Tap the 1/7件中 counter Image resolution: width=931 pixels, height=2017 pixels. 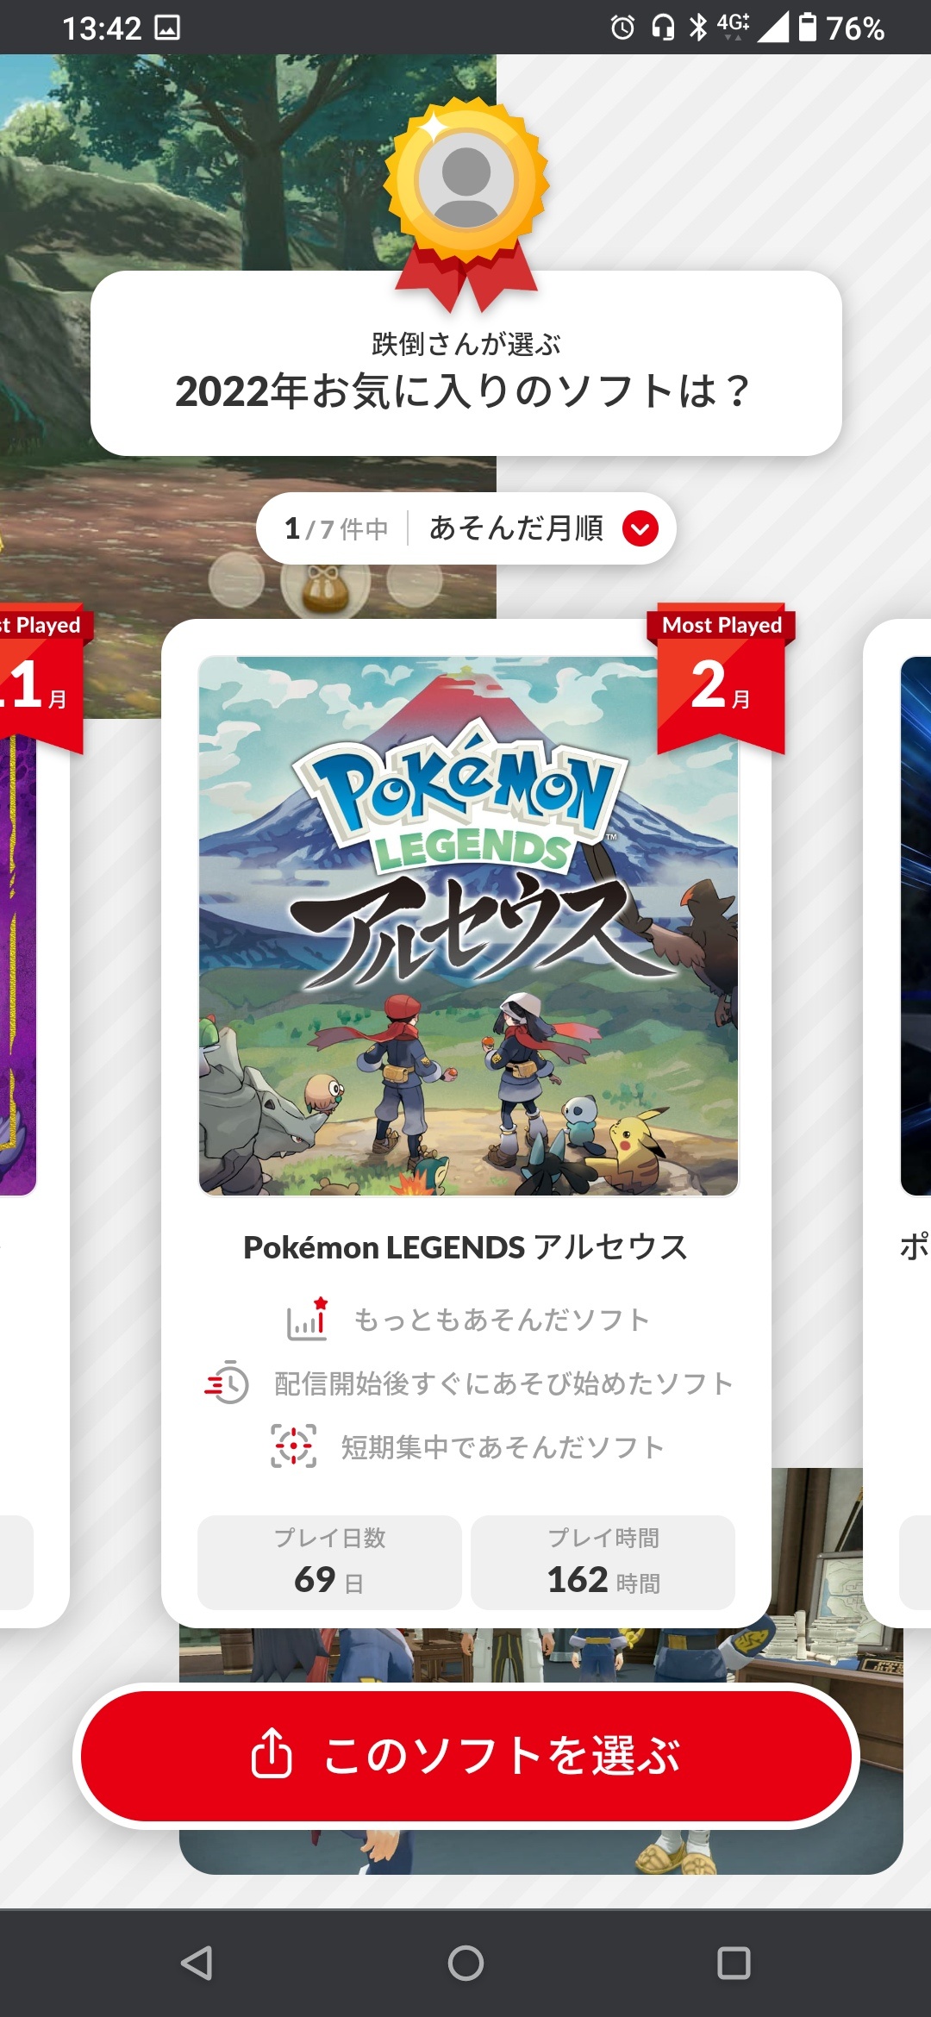[x=336, y=528]
